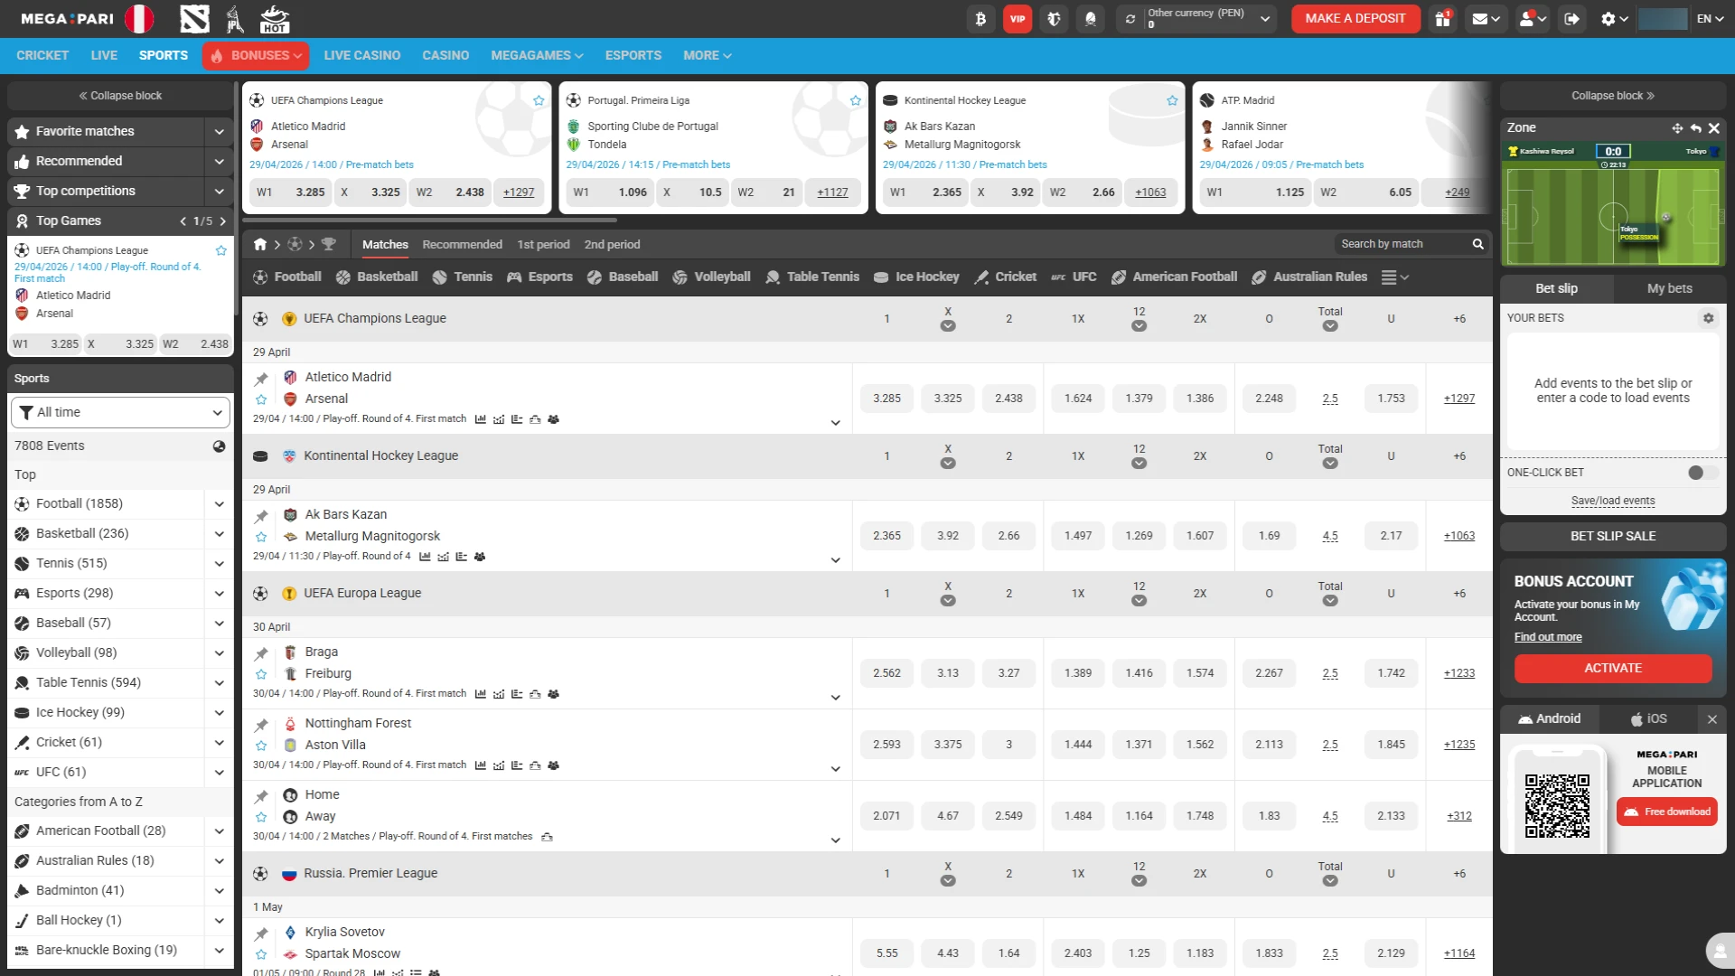Open the ESPORTS menu item
Image resolution: width=1735 pixels, height=976 pixels.
pyautogui.click(x=633, y=56)
